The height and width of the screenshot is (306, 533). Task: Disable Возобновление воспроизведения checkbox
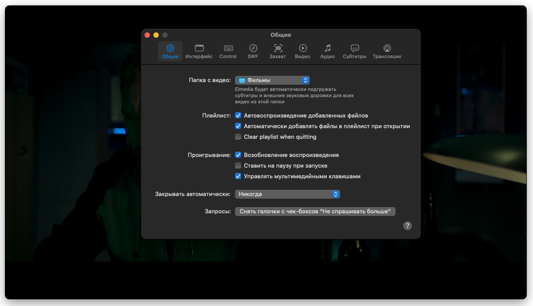(x=238, y=155)
